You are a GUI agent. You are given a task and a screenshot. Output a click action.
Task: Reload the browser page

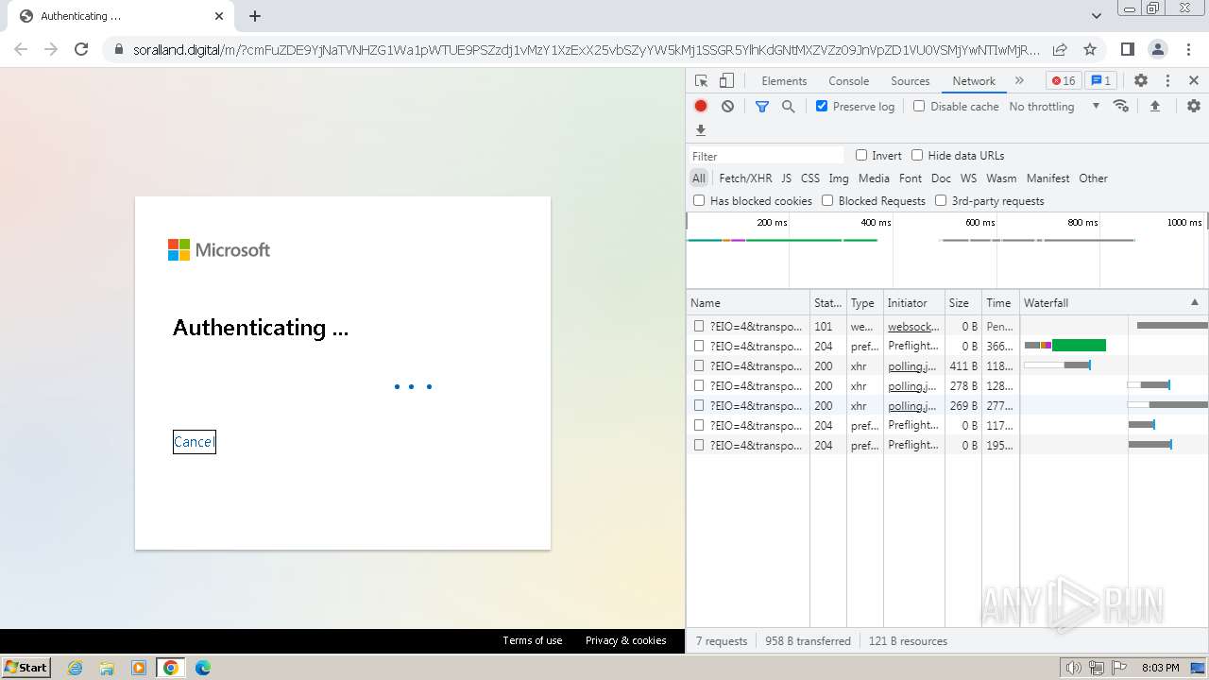pos(81,49)
